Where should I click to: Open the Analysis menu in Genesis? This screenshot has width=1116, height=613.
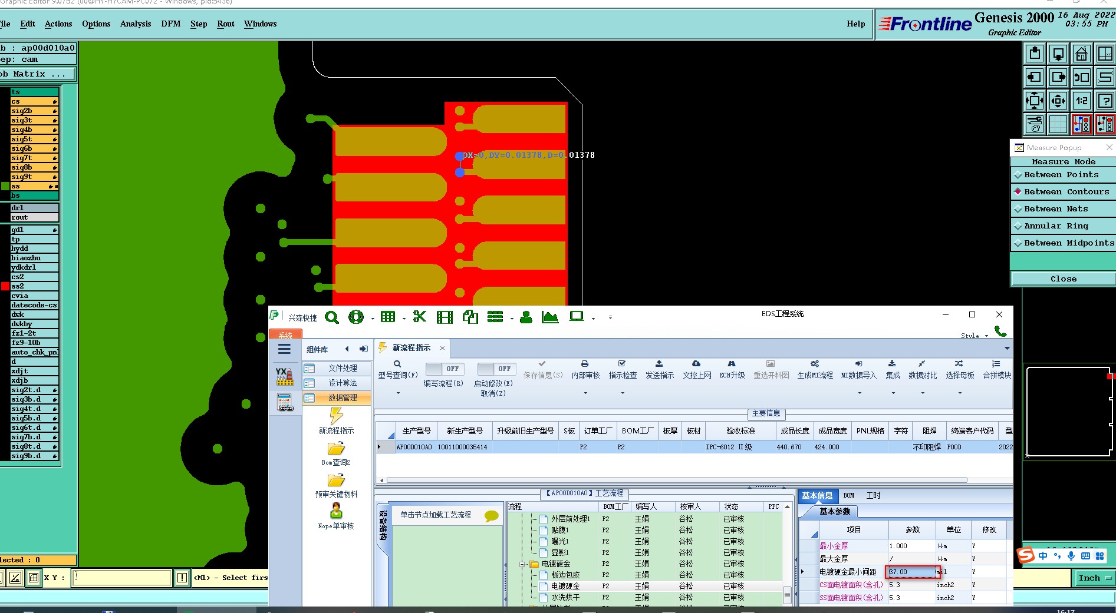click(136, 24)
